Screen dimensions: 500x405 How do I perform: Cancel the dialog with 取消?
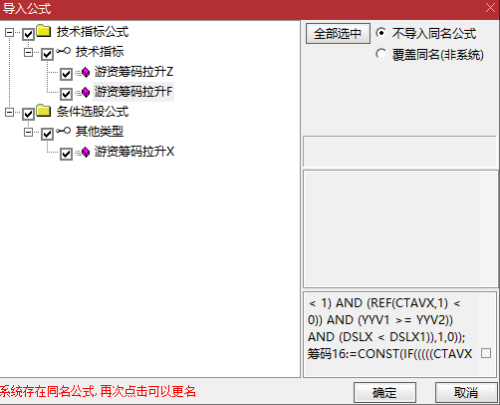point(466,393)
